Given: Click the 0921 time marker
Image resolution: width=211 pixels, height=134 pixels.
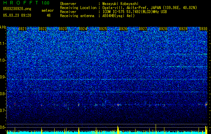Looking at the screenshot, I should tap(22, 29).
